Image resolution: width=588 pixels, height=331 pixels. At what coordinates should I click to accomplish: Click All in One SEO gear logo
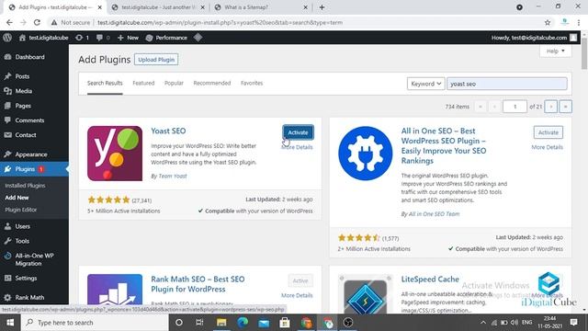[x=366, y=154]
